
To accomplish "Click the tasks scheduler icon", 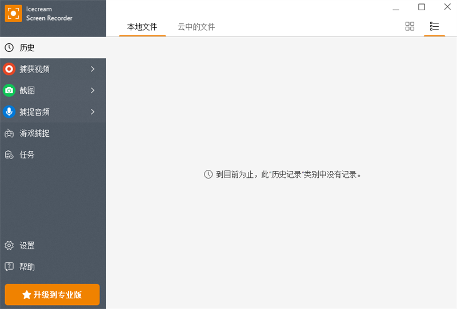I will click(9, 154).
